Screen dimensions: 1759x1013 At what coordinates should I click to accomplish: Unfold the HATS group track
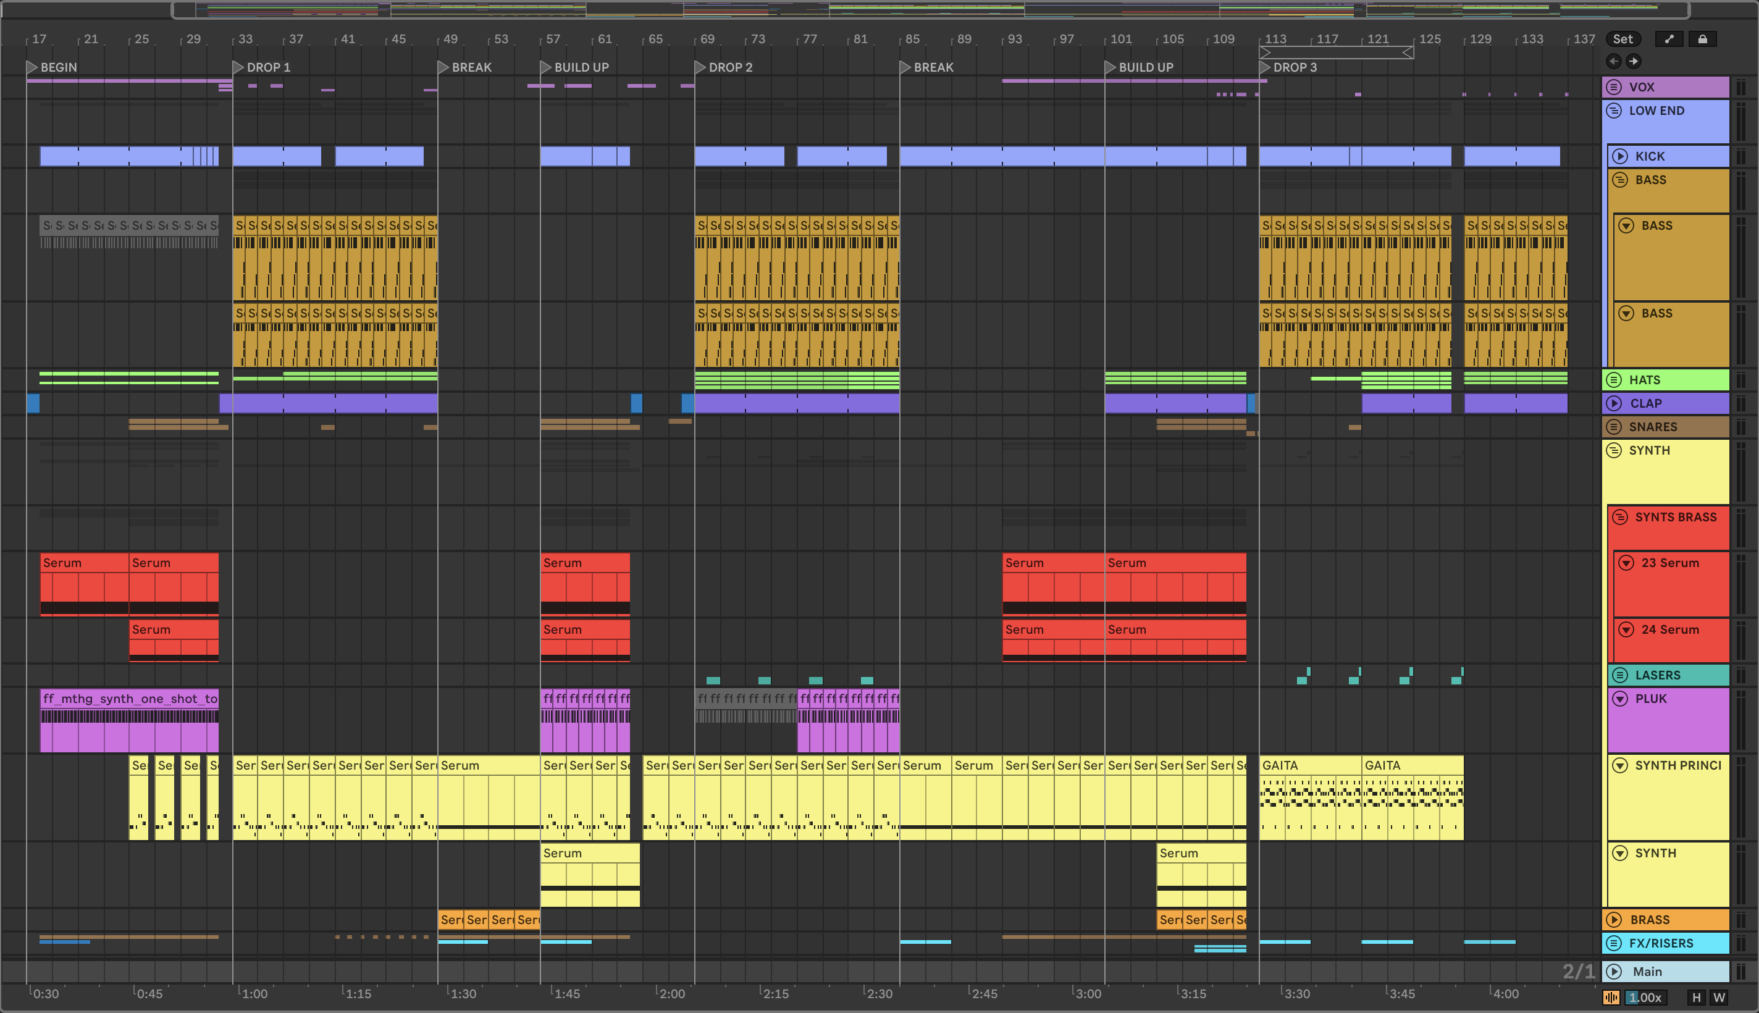coord(1614,380)
